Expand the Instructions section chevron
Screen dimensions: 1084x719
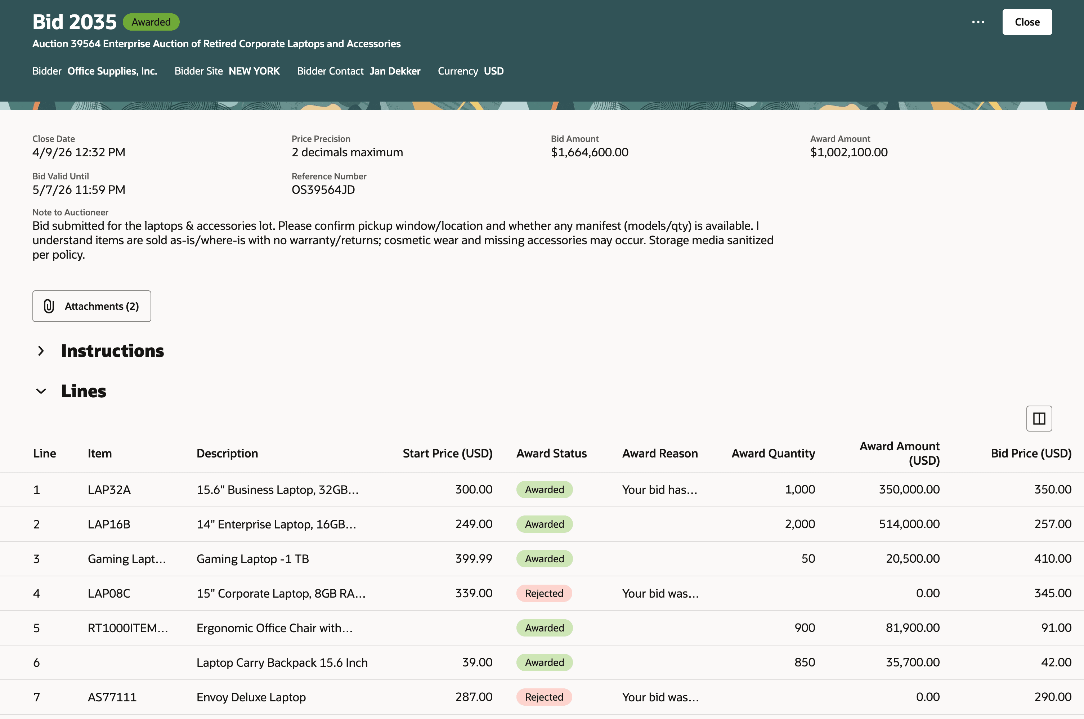pos(41,351)
